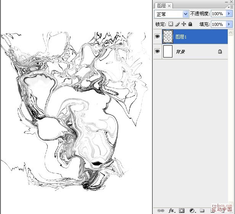The width and height of the screenshot is (235, 214).
Task: Click lock icon on 背景 layer
Action: 220,52
